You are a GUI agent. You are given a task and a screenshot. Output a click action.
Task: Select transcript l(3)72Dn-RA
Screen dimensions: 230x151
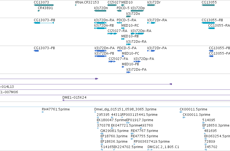coord(100,23)
